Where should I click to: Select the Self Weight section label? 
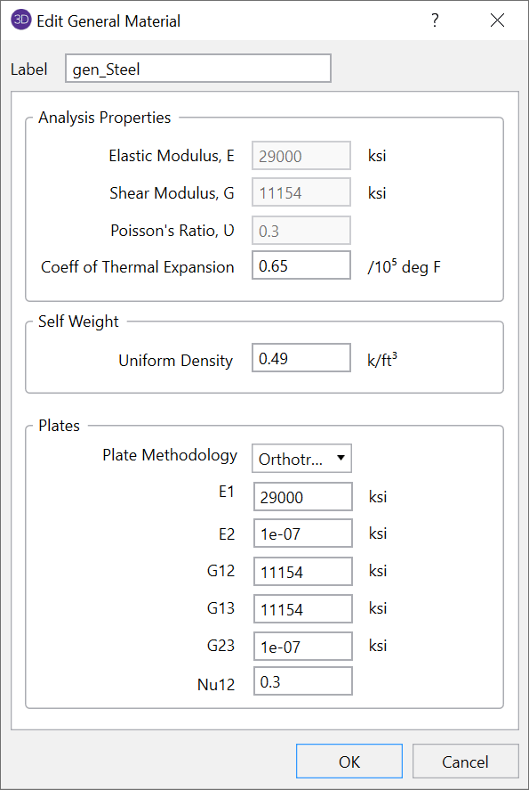tap(77, 322)
